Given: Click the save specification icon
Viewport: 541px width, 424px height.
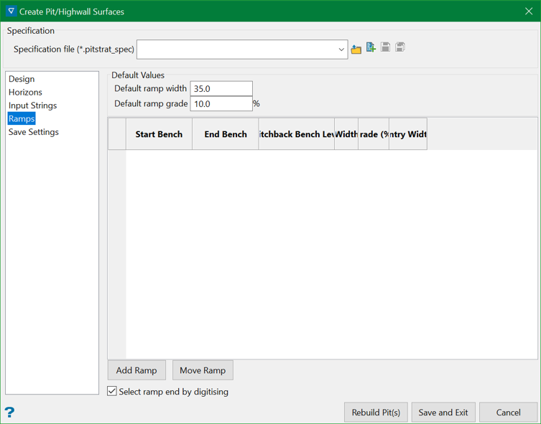Looking at the screenshot, I should (x=386, y=48).
